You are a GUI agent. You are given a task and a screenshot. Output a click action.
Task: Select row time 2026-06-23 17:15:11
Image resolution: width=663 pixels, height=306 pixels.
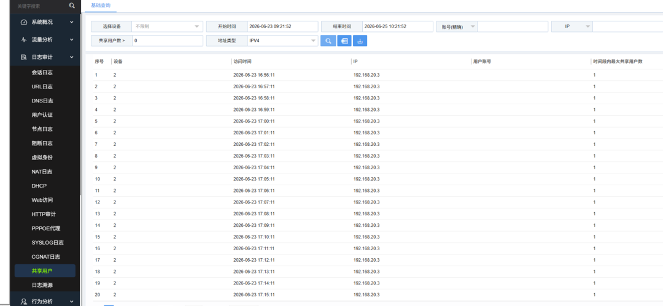point(254,294)
